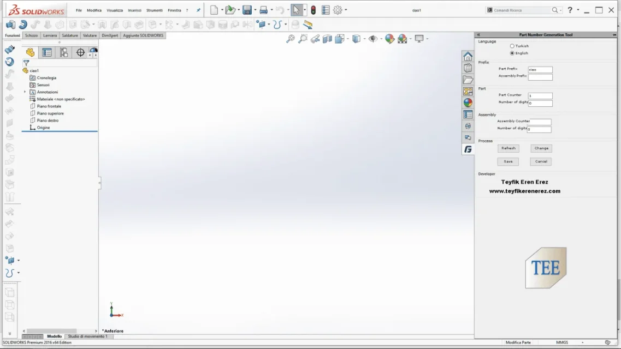The height and width of the screenshot is (349, 621).
Task: Switch to the ConfigurationManager tab icon
Action: (64, 52)
